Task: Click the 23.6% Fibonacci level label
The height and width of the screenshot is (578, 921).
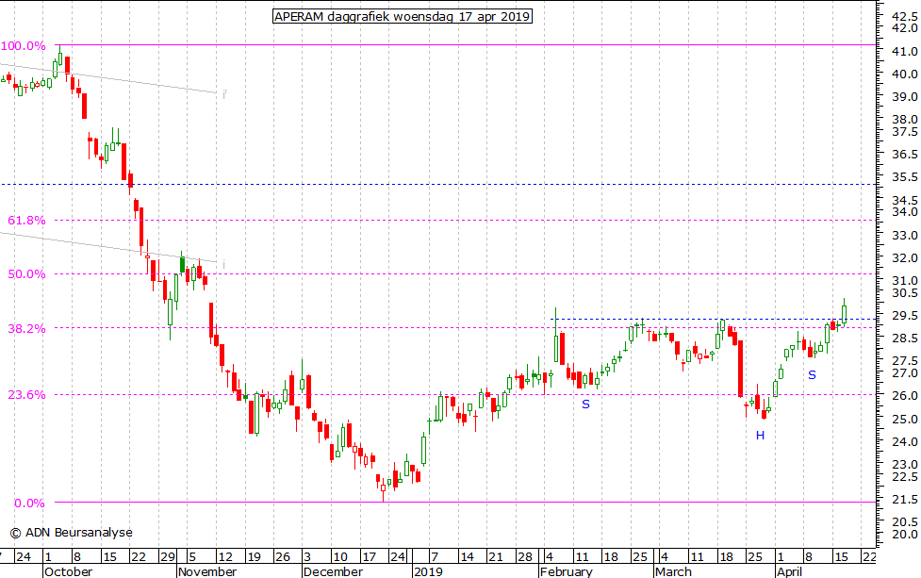Action: [x=26, y=395]
